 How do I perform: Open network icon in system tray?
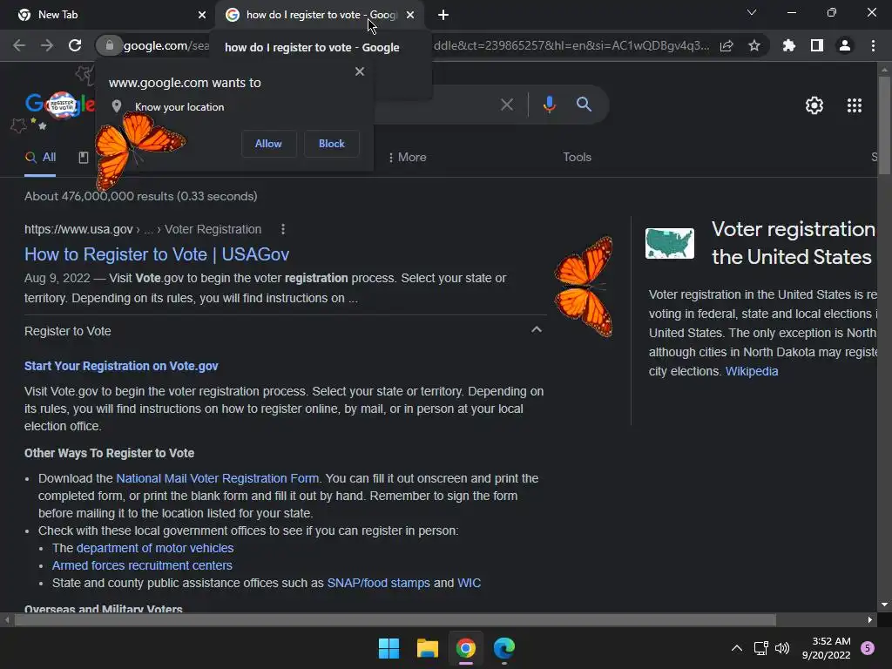760,648
